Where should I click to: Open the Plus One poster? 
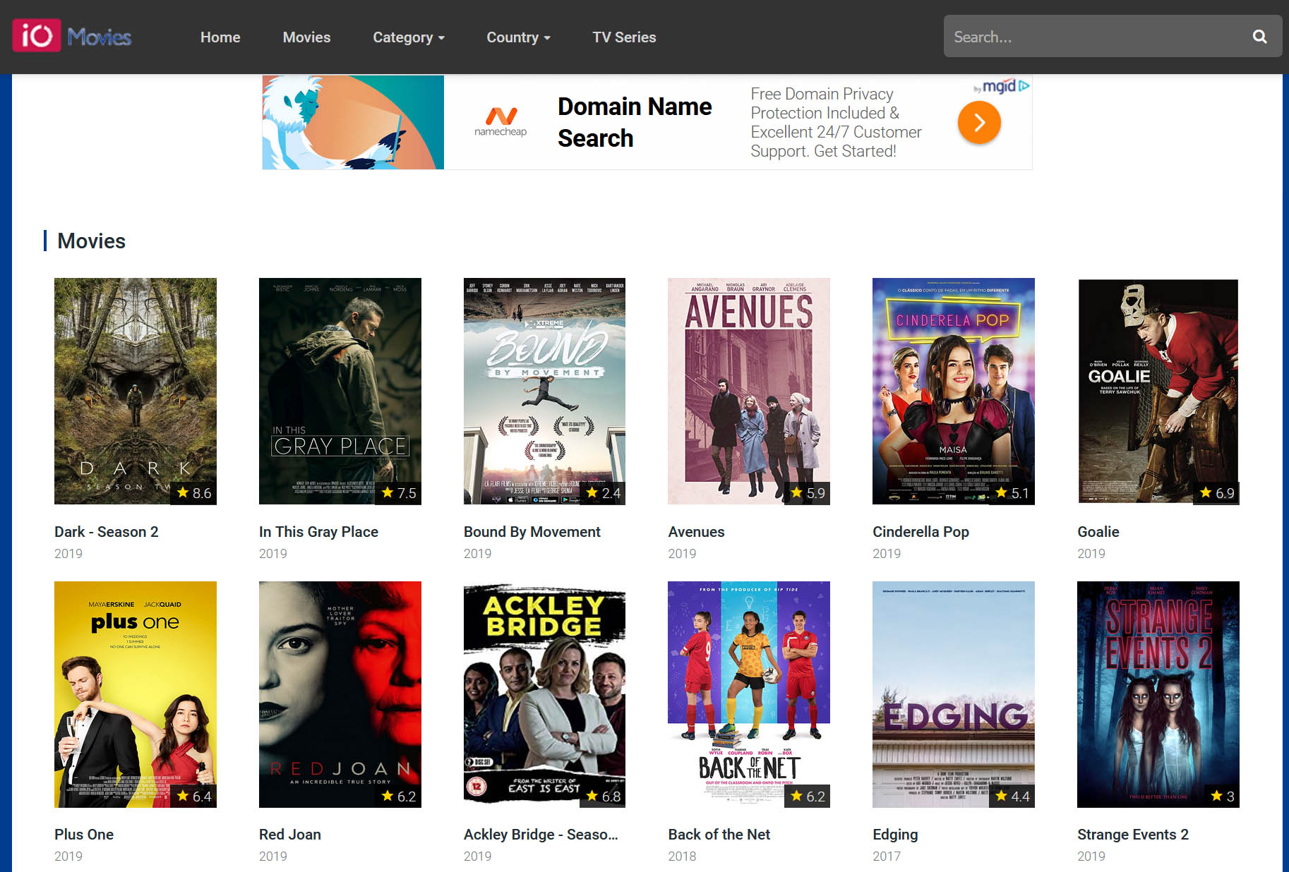point(136,694)
